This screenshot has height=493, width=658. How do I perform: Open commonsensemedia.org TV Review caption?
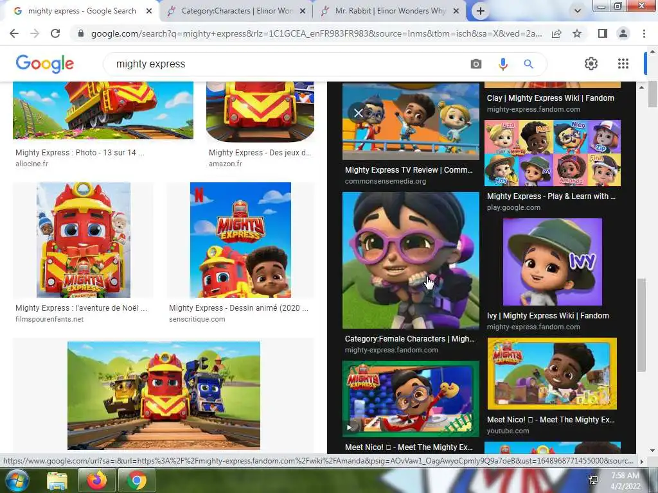(x=409, y=169)
